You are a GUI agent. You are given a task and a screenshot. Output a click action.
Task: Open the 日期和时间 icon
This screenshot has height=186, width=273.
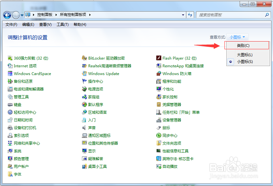(10, 120)
